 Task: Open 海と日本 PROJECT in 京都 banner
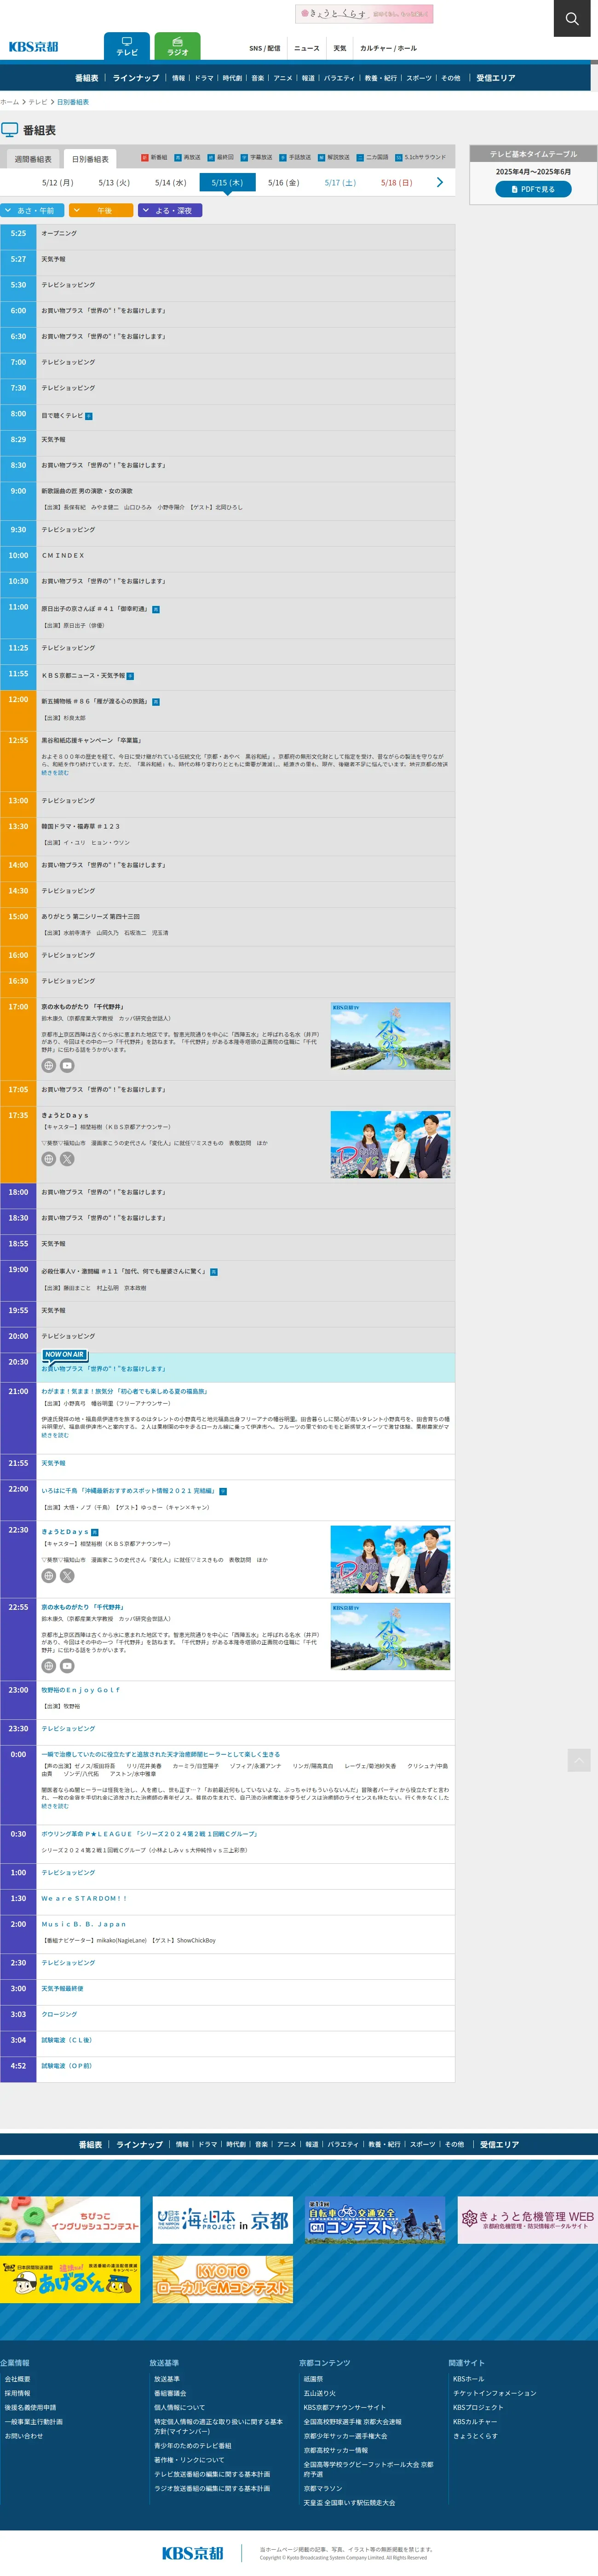click(223, 2221)
